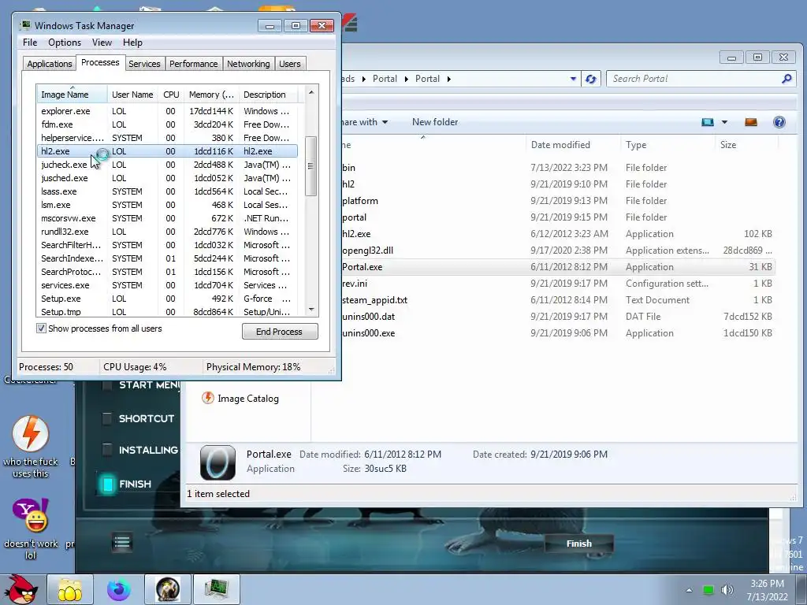Click the Task Manager title bar icon

(25, 25)
